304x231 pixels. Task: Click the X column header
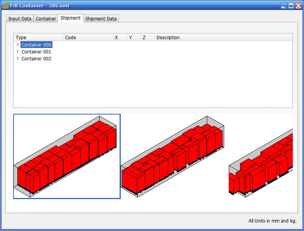point(120,37)
